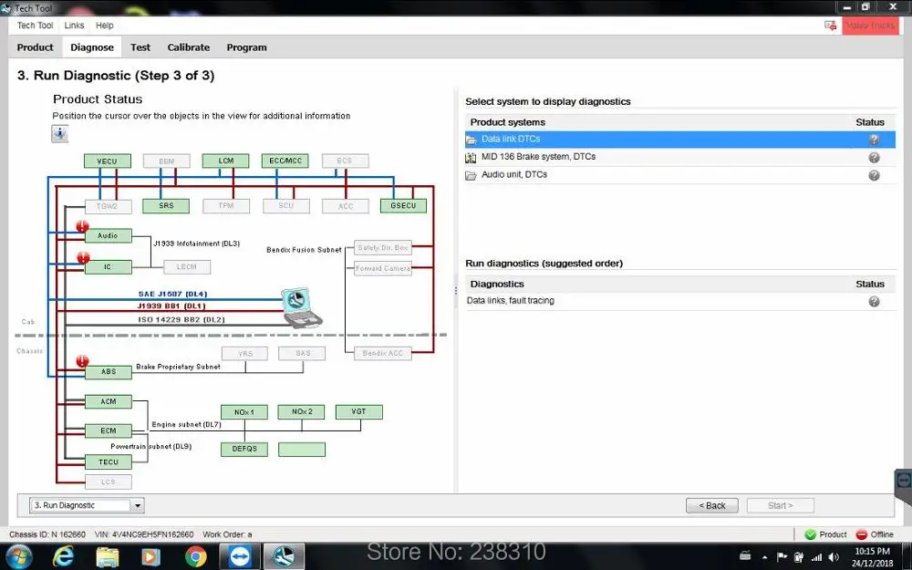912x570 pixels.
Task: Show hidden tray icons arrow
Action: (764, 557)
